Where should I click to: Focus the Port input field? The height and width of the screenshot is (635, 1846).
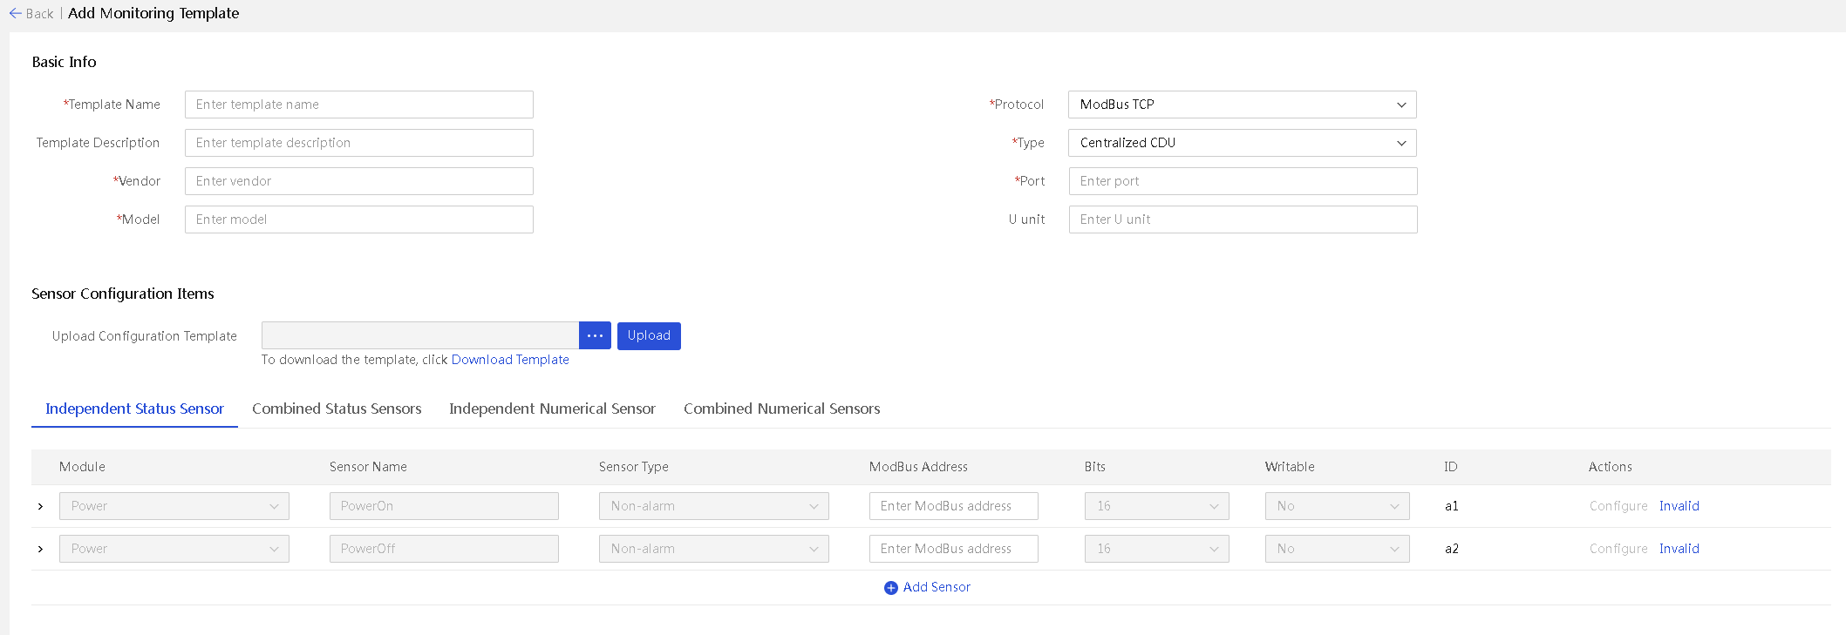(x=1243, y=181)
